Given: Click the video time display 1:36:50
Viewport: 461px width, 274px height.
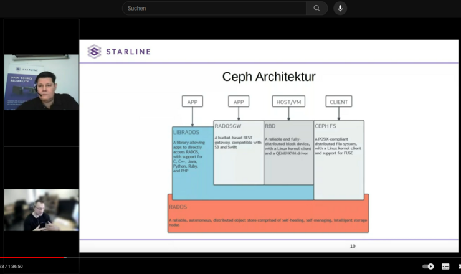Looking at the screenshot, I should tap(12, 267).
